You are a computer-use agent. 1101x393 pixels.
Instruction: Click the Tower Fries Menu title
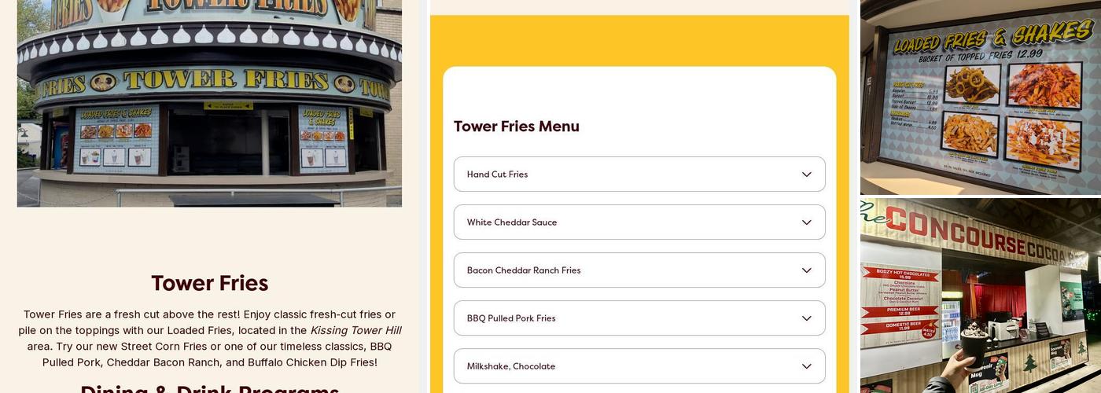tap(517, 127)
